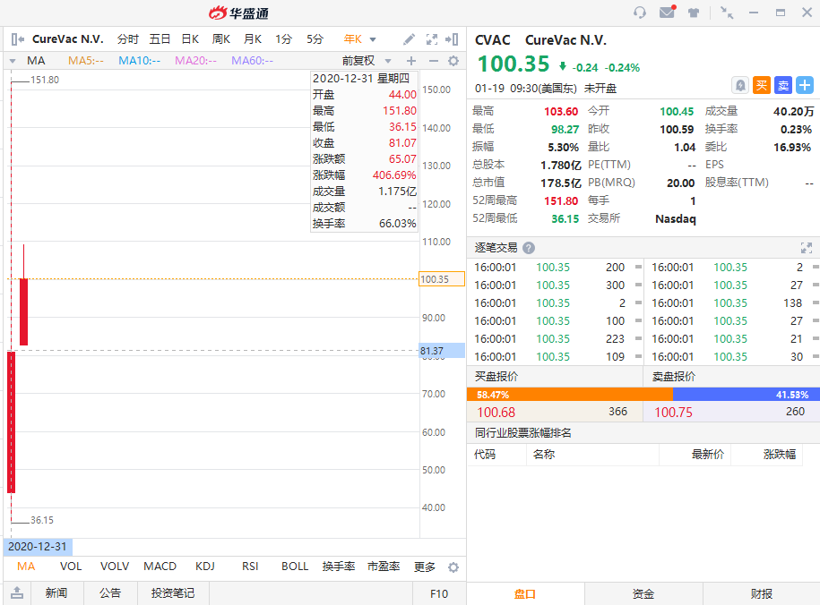Click the buy/sell ratio bar

pyautogui.click(x=643, y=394)
